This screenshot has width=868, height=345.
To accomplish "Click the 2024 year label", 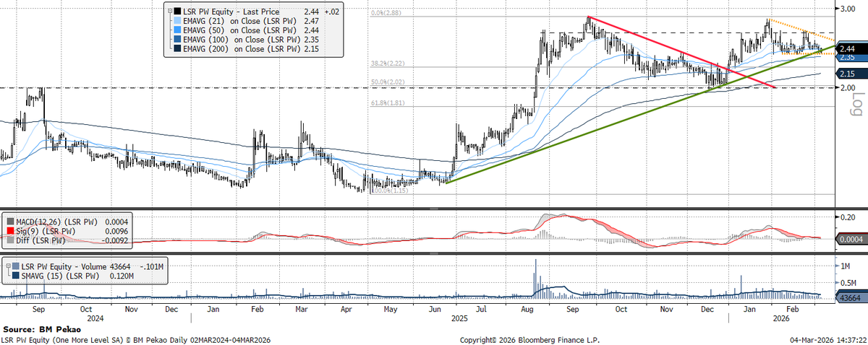I will tap(96, 317).
